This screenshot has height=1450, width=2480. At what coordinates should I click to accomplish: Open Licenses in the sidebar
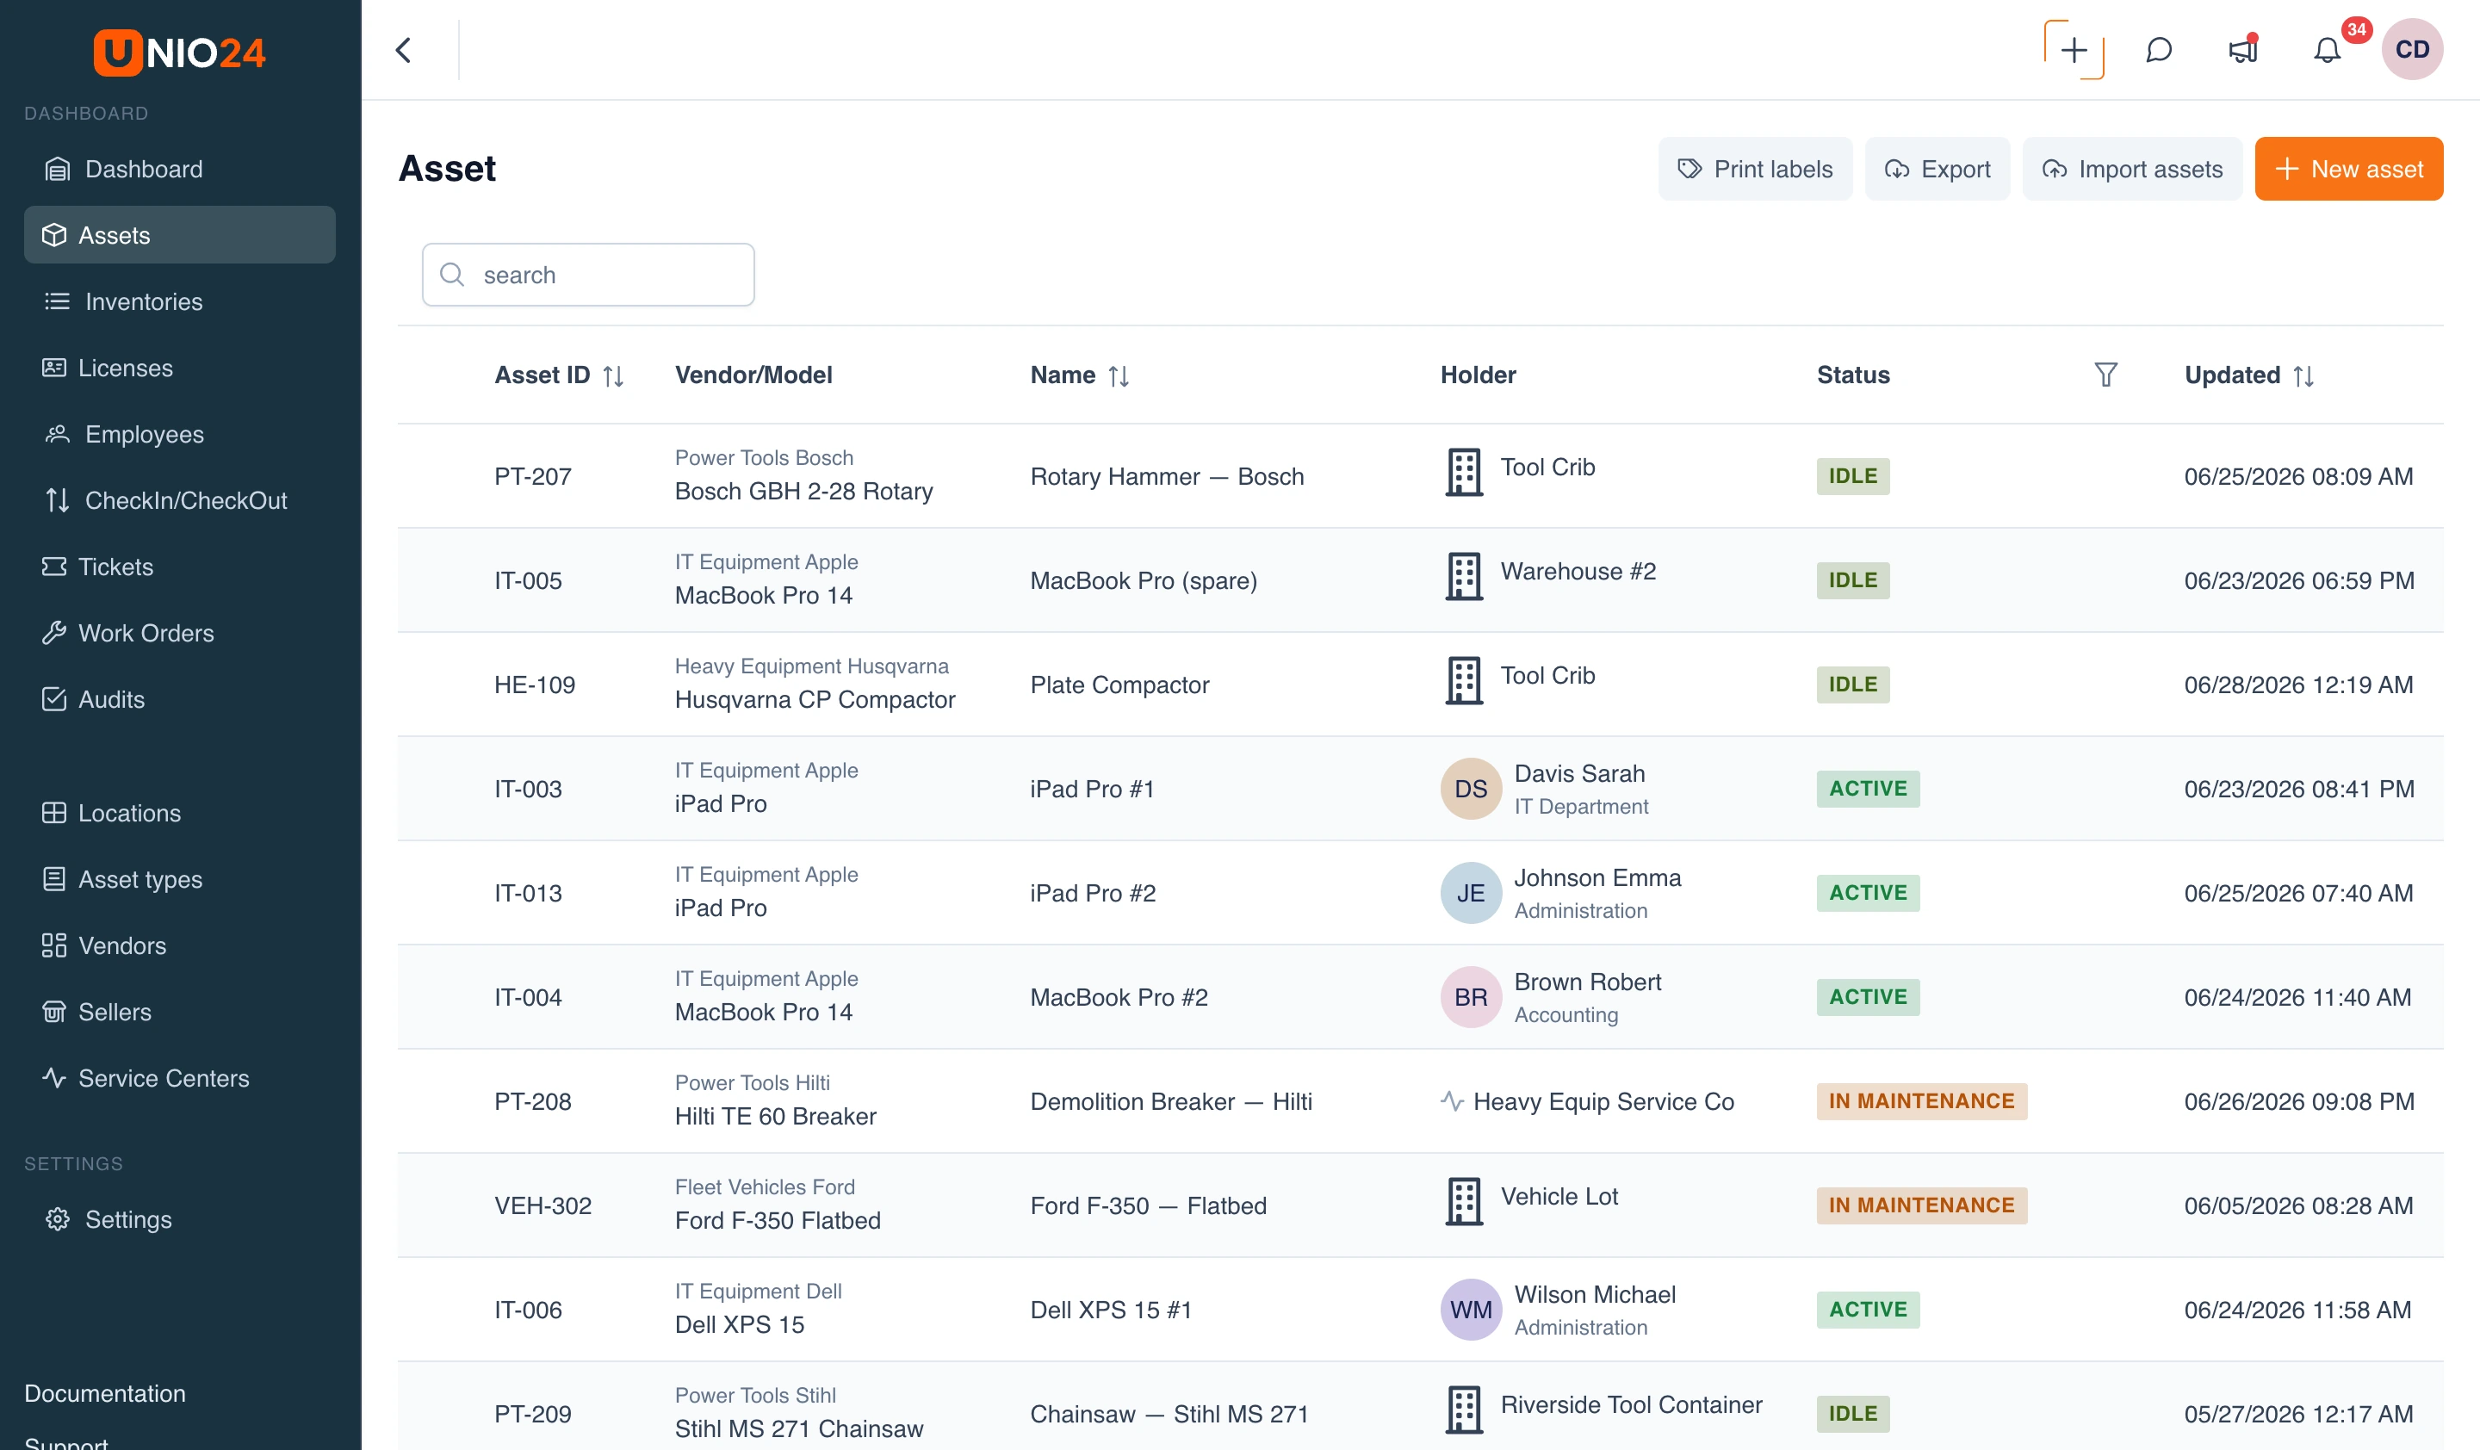pos(179,368)
